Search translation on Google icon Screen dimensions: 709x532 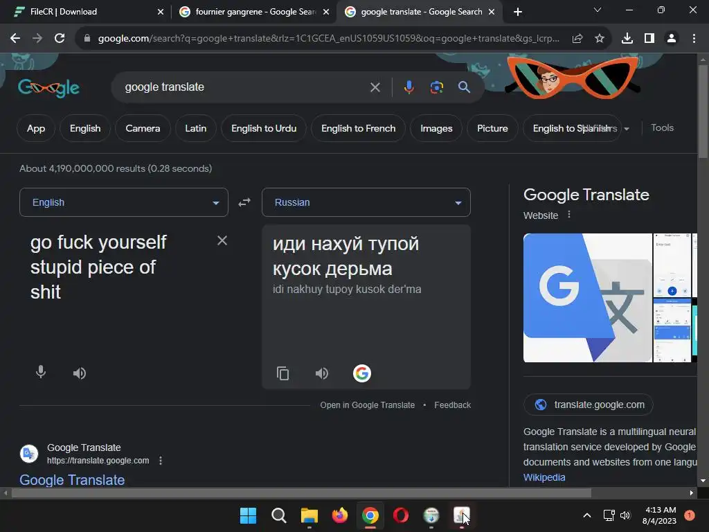point(361,373)
